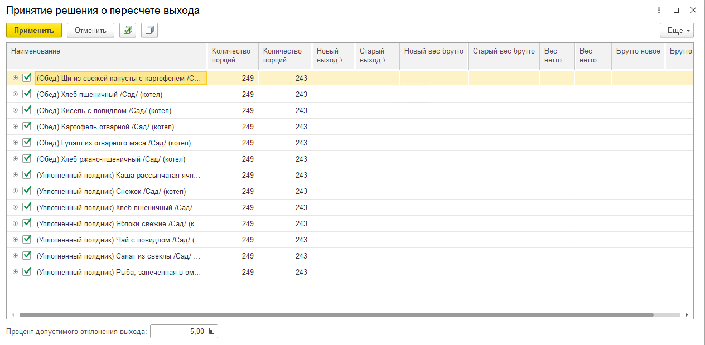Click the check all rows icon
Screen dimensions: 705x345
128,31
